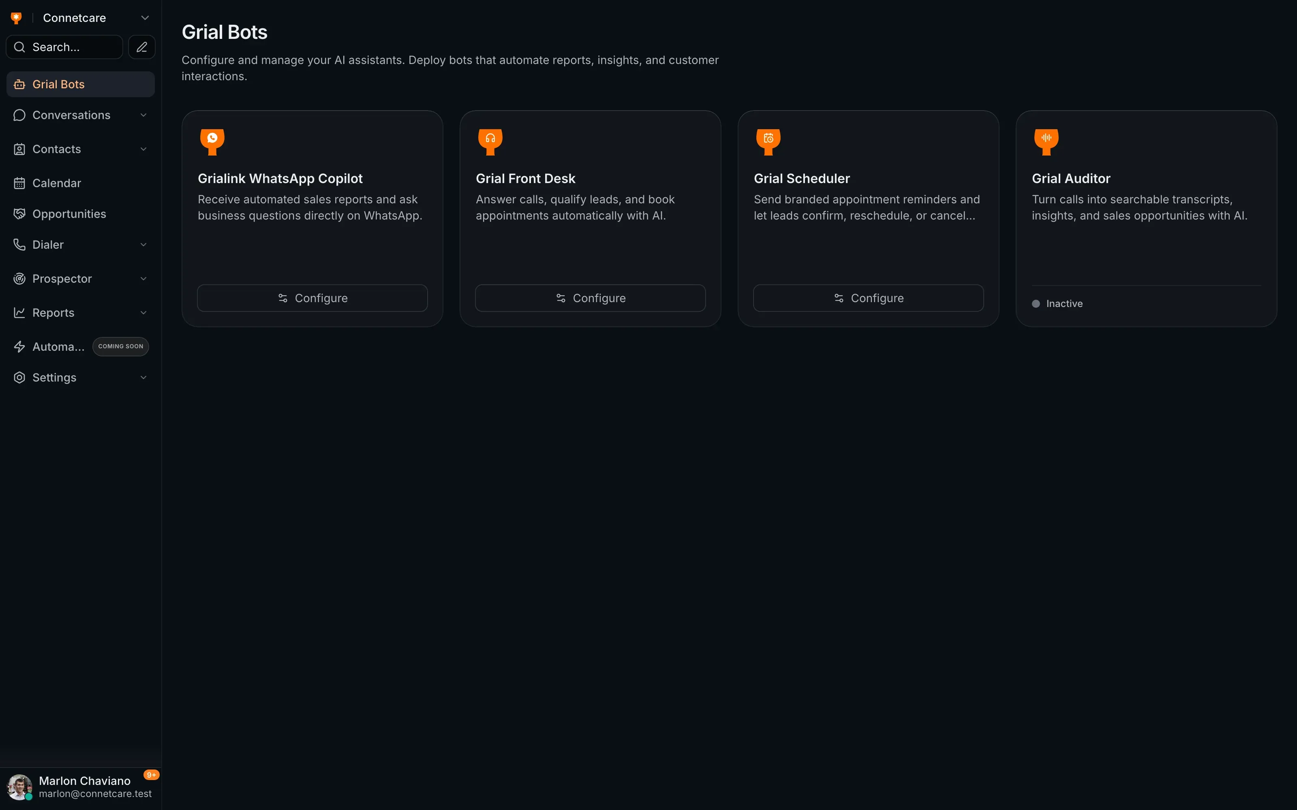Click the Calendar sidebar icon

point(19,183)
